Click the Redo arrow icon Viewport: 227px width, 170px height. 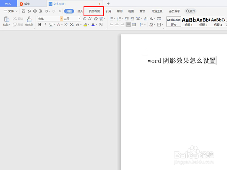[x=54, y=11]
